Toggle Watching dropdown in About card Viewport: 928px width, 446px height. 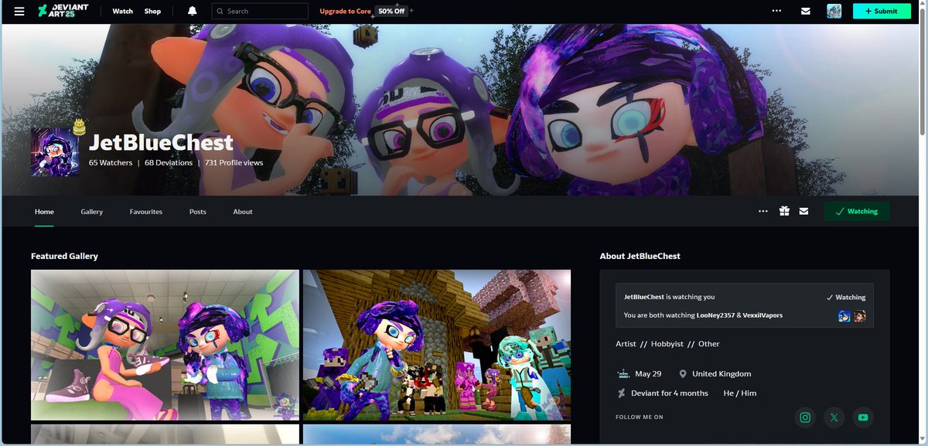tap(846, 297)
